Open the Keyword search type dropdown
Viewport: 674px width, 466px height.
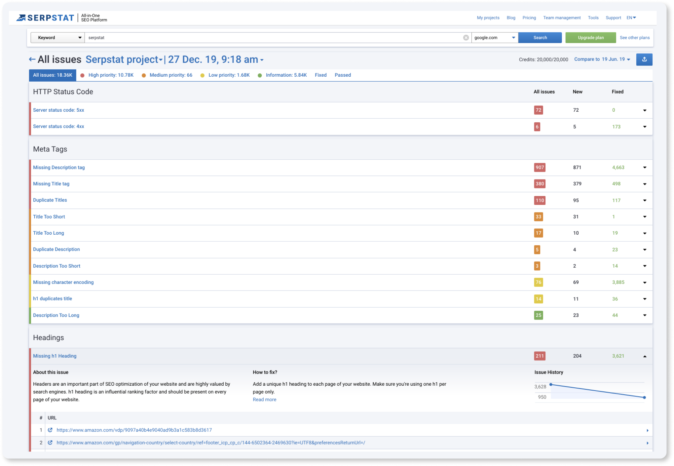pos(57,38)
